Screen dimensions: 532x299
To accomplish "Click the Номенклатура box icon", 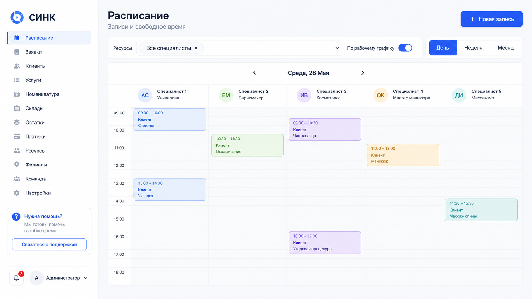I will point(17,94).
